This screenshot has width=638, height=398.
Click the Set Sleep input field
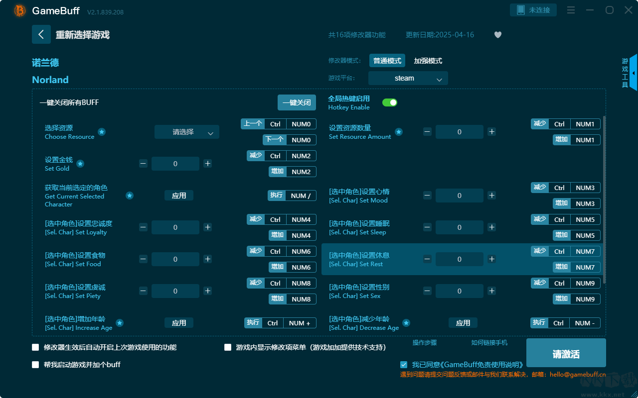(x=460, y=227)
